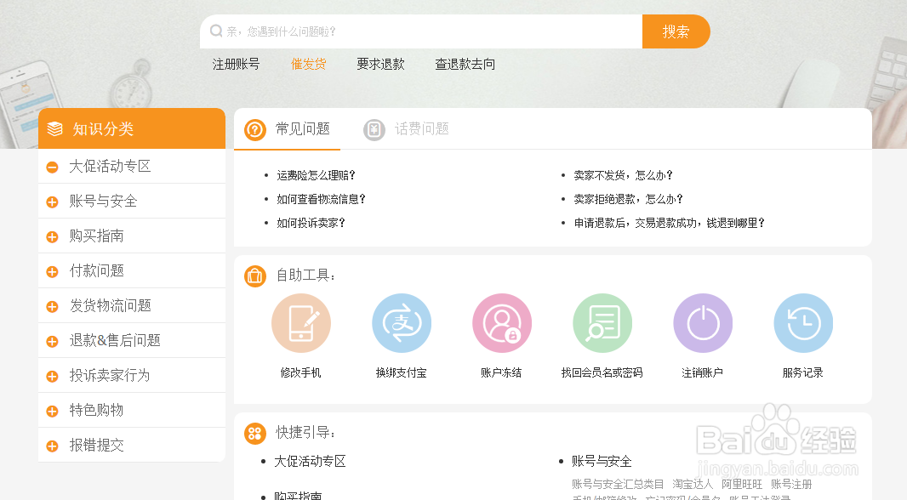
Task: Click the 注销账户 power icon
Action: pos(703,324)
